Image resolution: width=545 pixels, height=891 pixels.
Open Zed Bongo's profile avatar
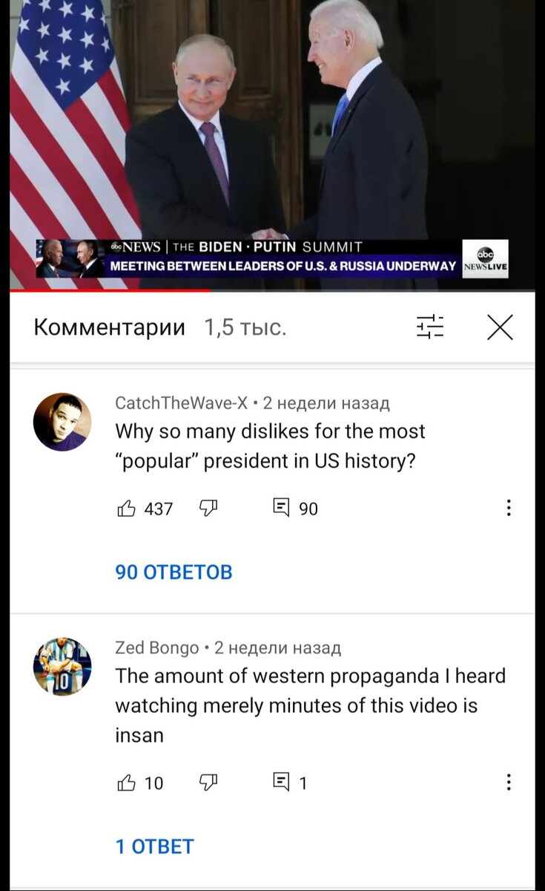pyautogui.click(x=62, y=666)
